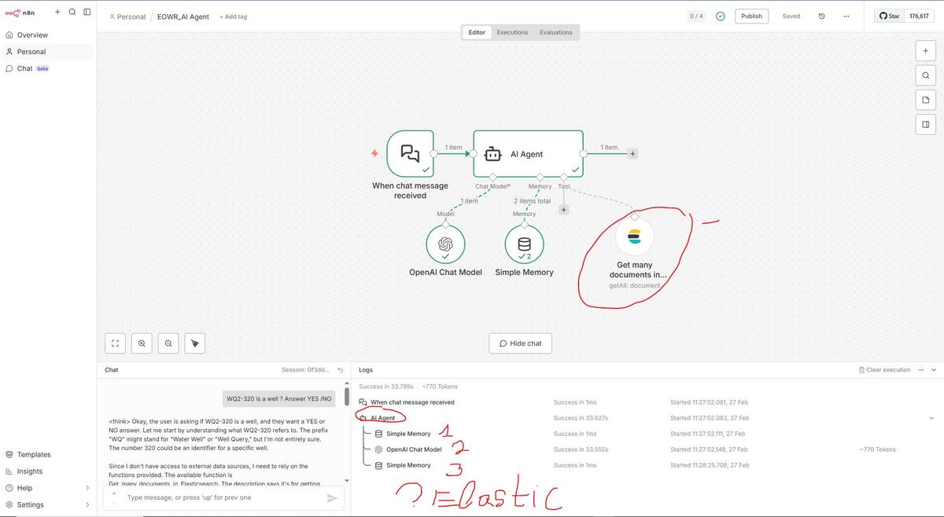Open the Logs overflow menu
The height and width of the screenshot is (517, 944).
tap(920, 369)
